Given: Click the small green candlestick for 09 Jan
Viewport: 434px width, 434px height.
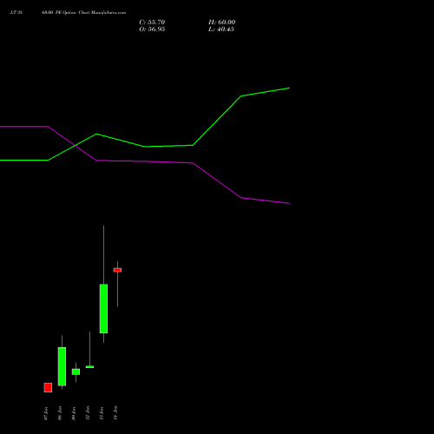Looking at the screenshot, I should (x=76, y=372).
